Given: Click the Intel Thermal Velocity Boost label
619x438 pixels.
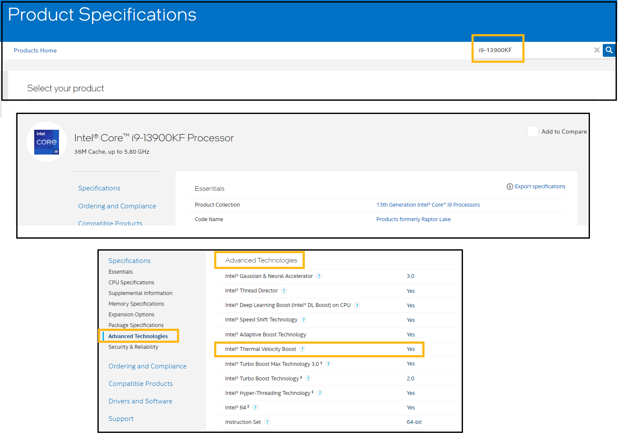Looking at the screenshot, I should [x=260, y=349].
